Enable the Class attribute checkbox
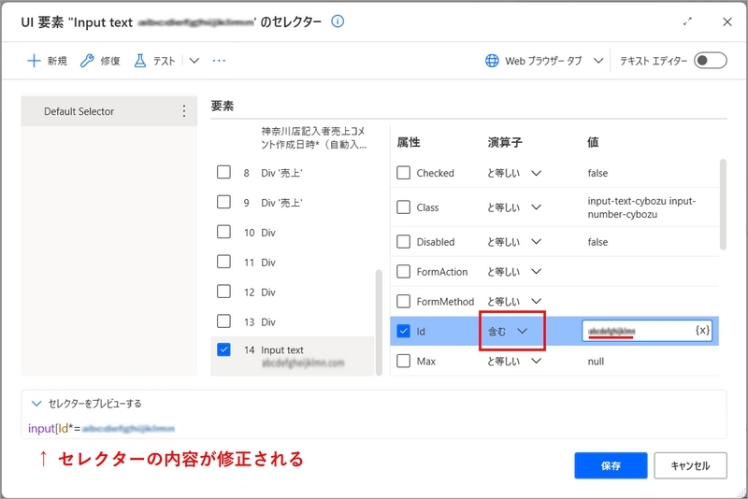Image resolution: width=748 pixels, height=499 pixels. point(404,207)
